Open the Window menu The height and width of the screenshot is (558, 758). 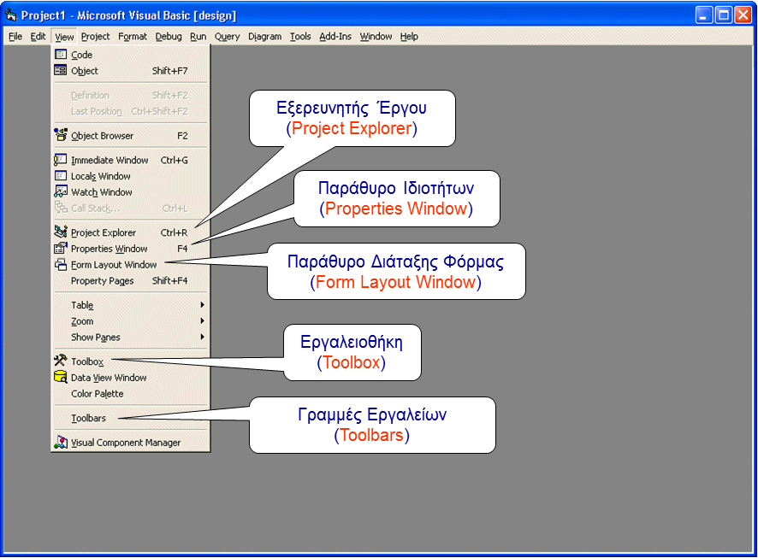pos(376,37)
